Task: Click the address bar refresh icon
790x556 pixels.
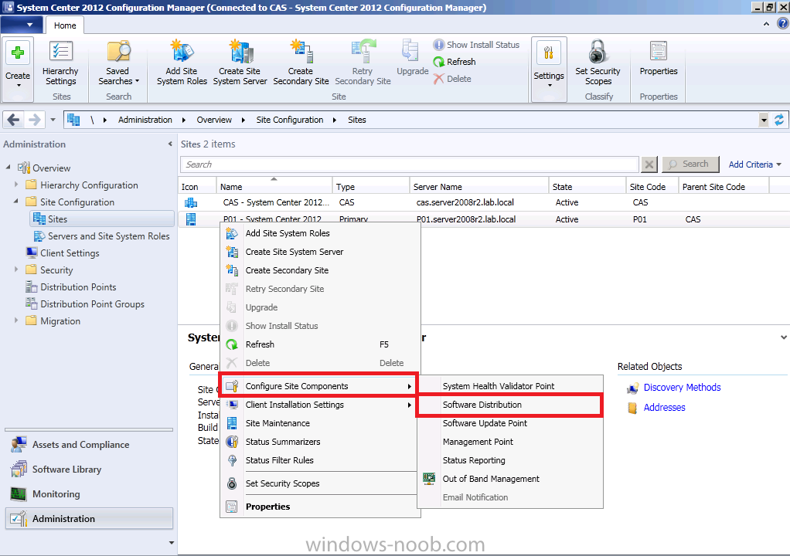Action: (779, 120)
